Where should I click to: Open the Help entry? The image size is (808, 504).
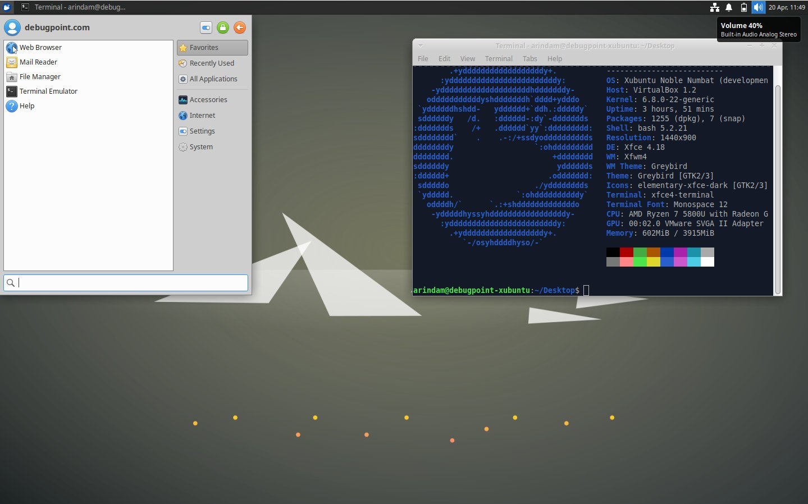click(27, 106)
